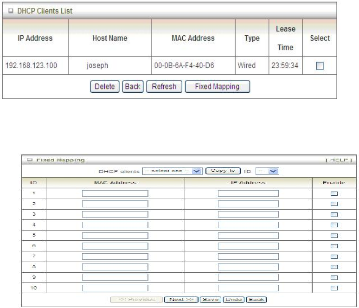Click the MAC Address field for ID 7
This screenshot has height=308, width=359.
[115, 257]
